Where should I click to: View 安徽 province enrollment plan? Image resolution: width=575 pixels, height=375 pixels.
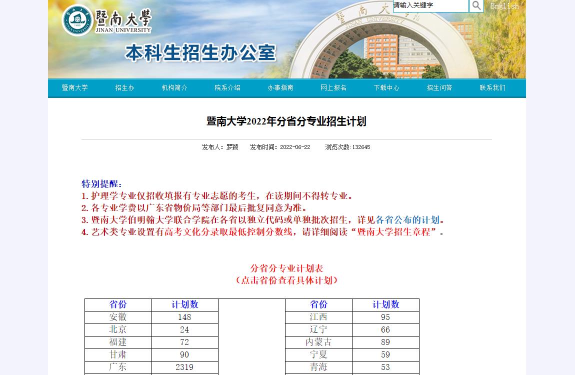pos(117,317)
